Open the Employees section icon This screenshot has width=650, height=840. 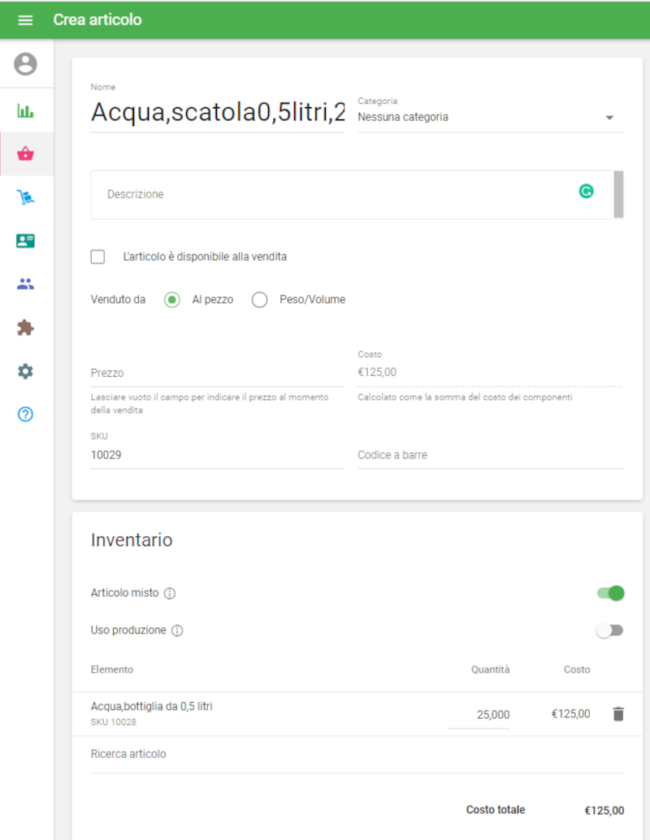click(25, 283)
